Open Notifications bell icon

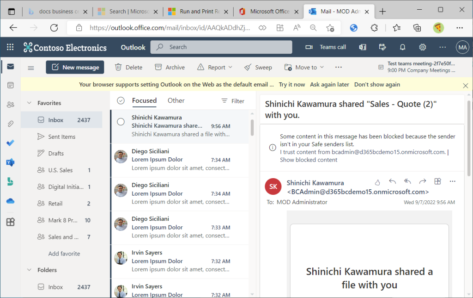[402, 47]
